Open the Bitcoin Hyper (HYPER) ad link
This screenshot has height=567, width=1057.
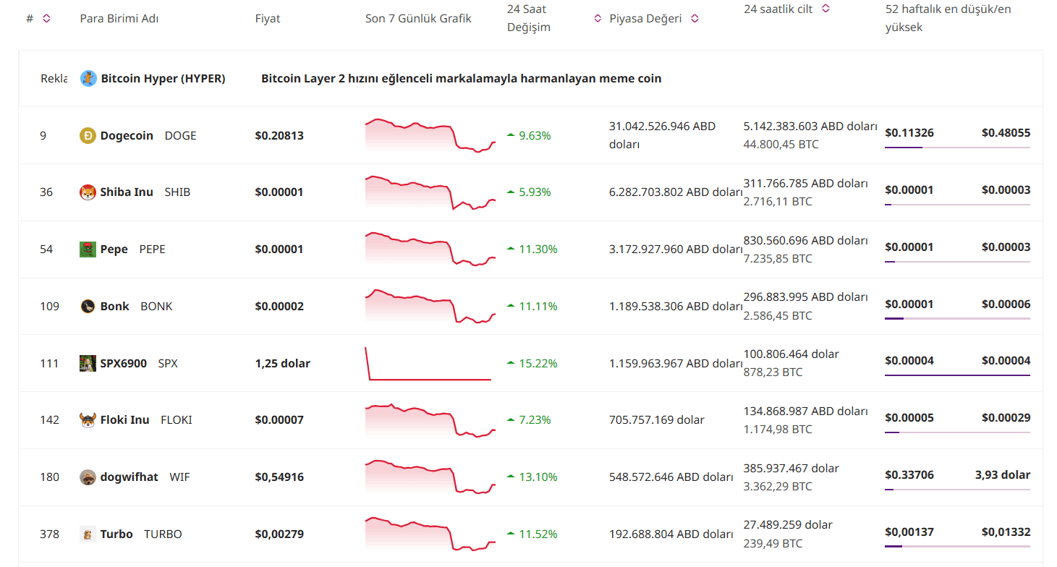point(163,78)
